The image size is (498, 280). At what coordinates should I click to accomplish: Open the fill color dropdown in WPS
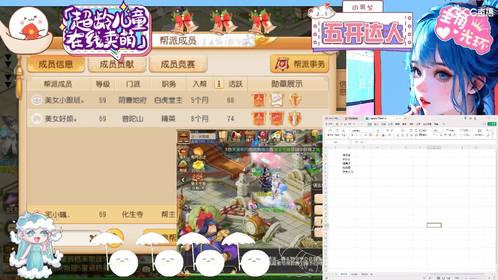point(380,135)
